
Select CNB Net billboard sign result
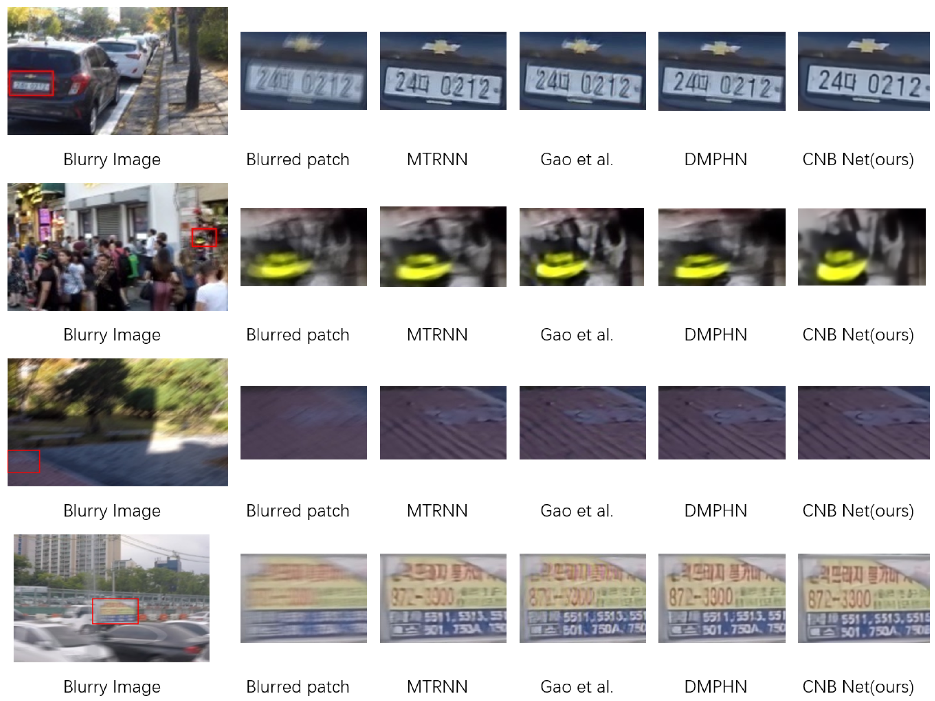click(864, 598)
